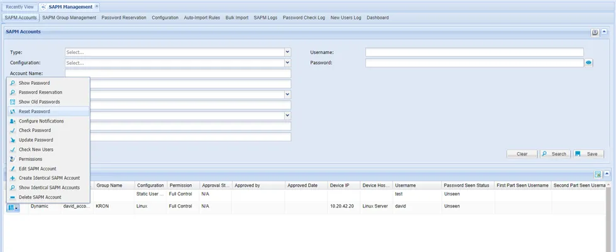Open the Password Check Log tab

(304, 18)
